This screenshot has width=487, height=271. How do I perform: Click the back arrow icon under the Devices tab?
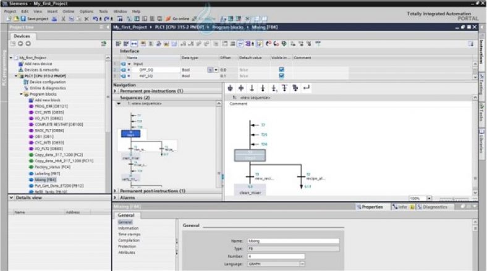[20, 44]
